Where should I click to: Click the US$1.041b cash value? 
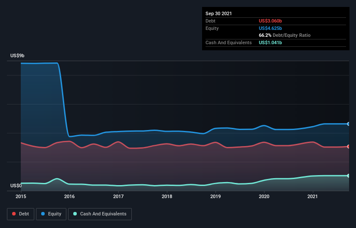click(270, 42)
